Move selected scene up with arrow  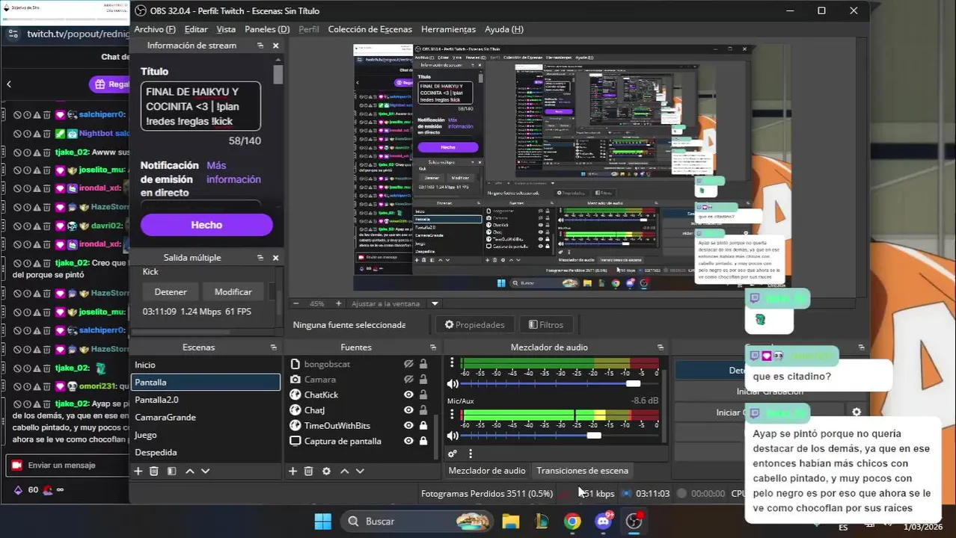coord(190,471)
